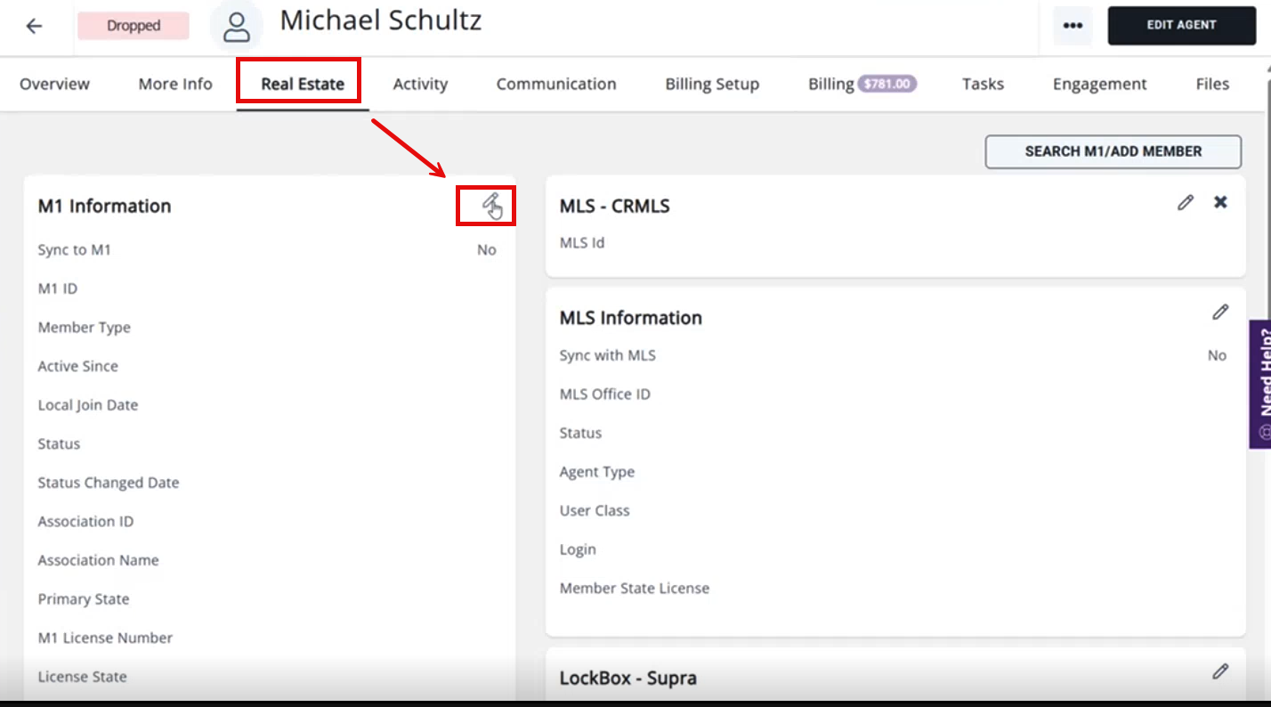
Task: Click the Sync to M1 label
Action: click(74, 250)
